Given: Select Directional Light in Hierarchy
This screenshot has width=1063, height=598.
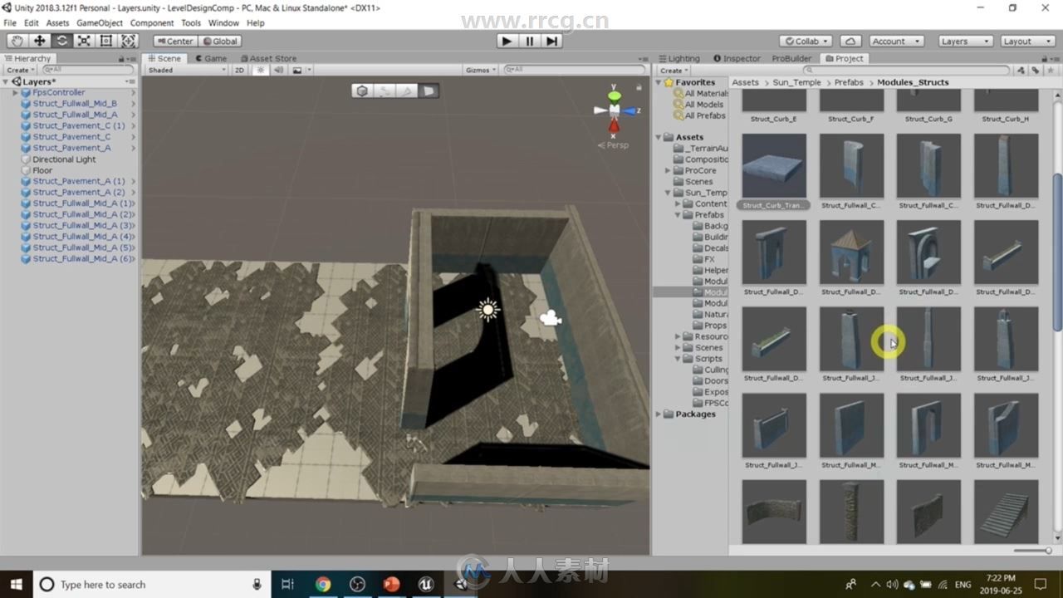Looking at the screenshot, I should pos(64,159).
